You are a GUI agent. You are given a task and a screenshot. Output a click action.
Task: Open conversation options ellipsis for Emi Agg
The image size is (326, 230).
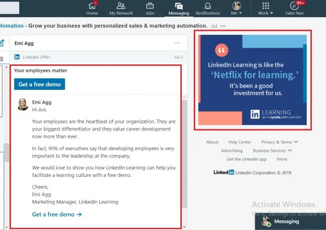(x=177, y=43)
